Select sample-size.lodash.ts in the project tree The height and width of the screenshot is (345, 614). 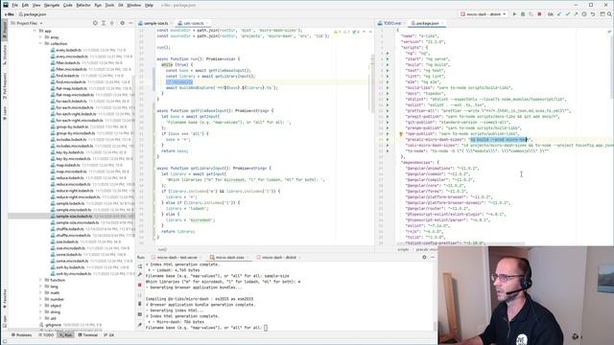(x=74, y=216)
